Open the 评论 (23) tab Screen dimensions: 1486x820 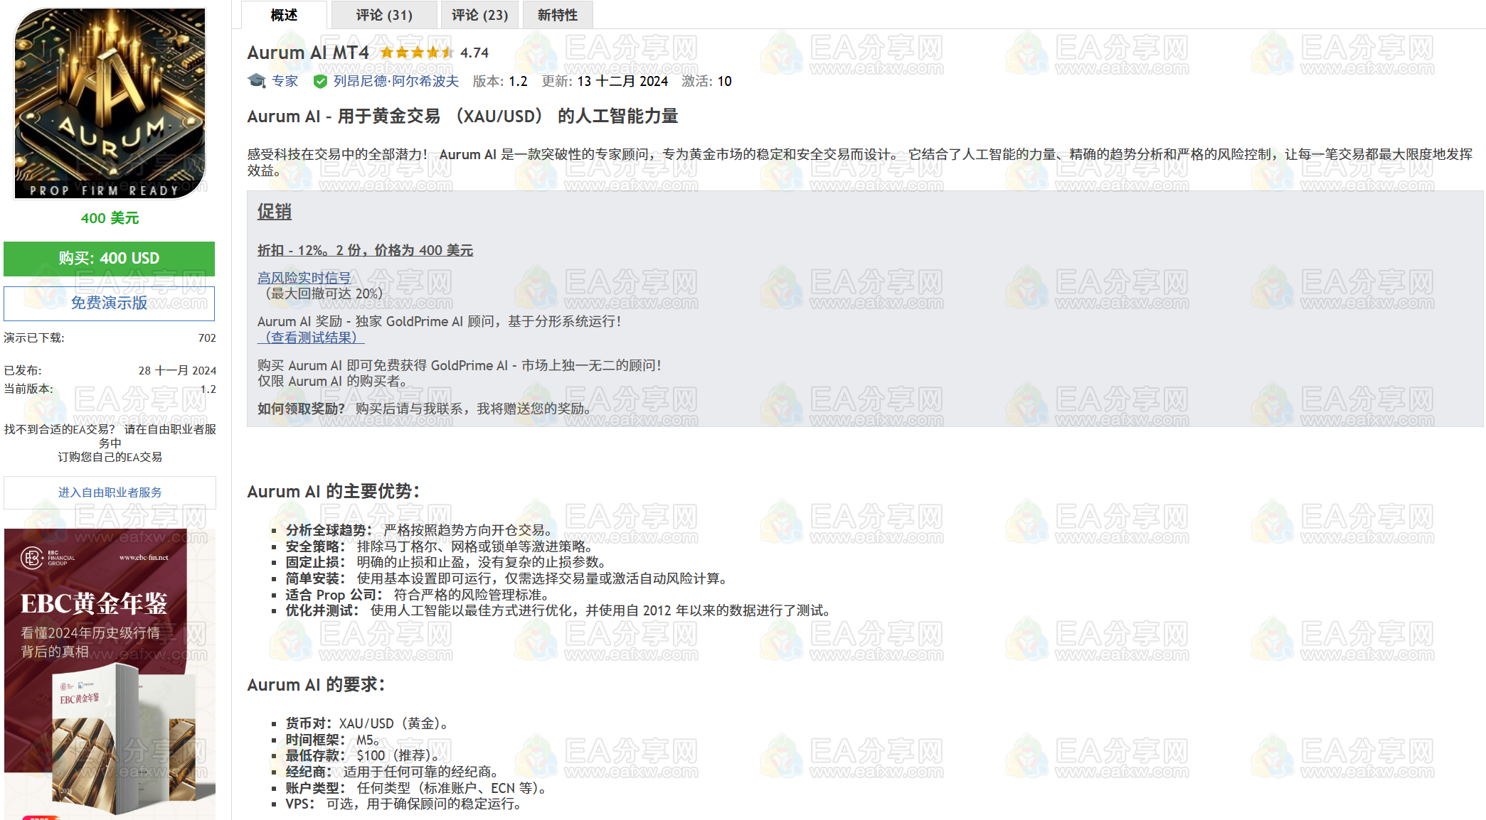point(479,15)
